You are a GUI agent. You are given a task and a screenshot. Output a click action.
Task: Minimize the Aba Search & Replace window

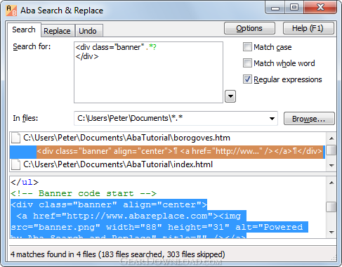point(275,8)
